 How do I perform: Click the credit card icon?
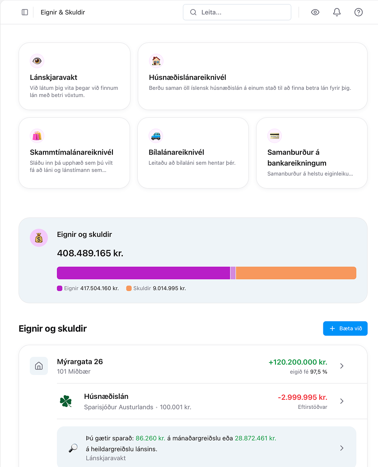pos(275,136)
